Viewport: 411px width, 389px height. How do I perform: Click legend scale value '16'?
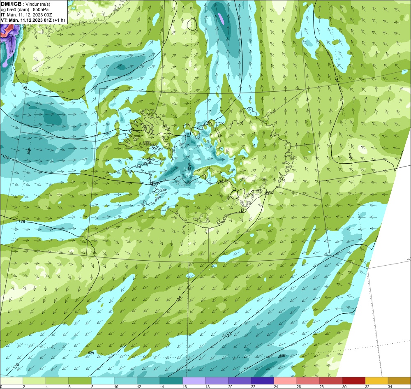tap(185, 387)
